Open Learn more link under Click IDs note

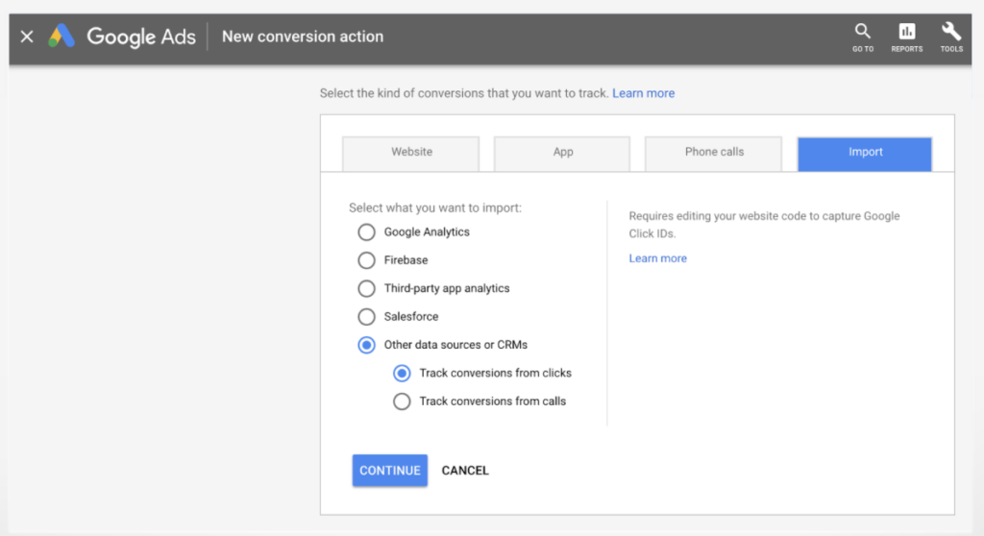click(657, 258)
